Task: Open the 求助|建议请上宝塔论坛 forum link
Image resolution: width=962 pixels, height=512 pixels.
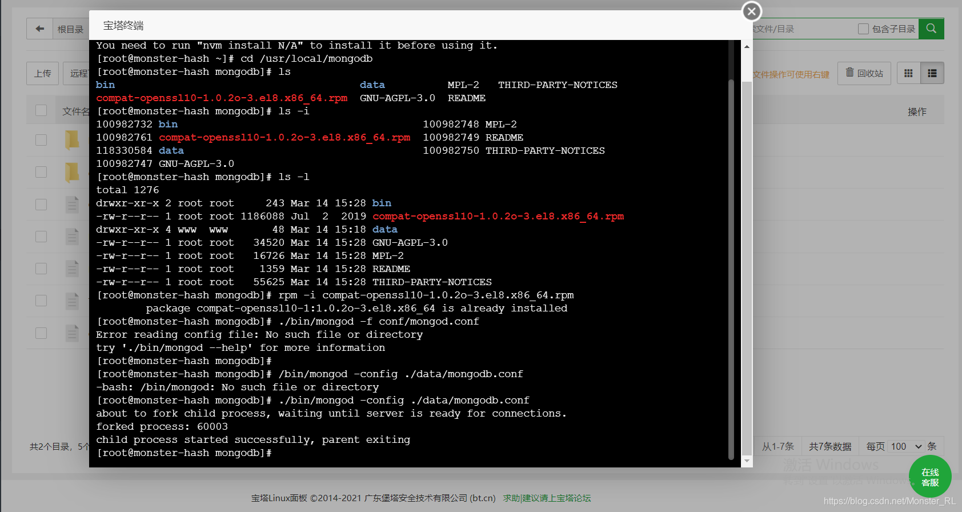Action: 547,498
